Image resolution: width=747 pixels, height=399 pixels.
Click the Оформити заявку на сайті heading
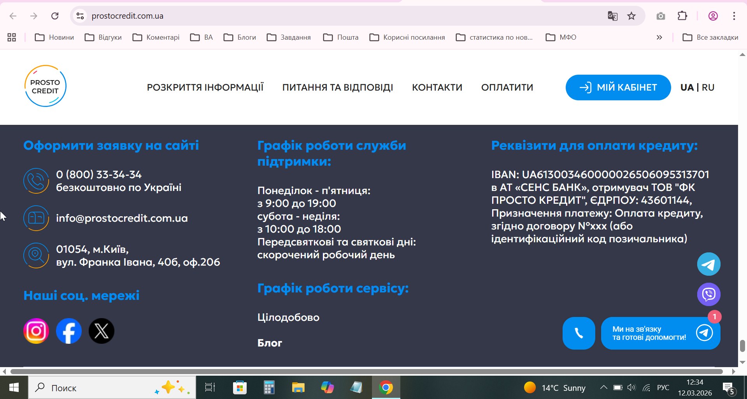coord(111,145)
